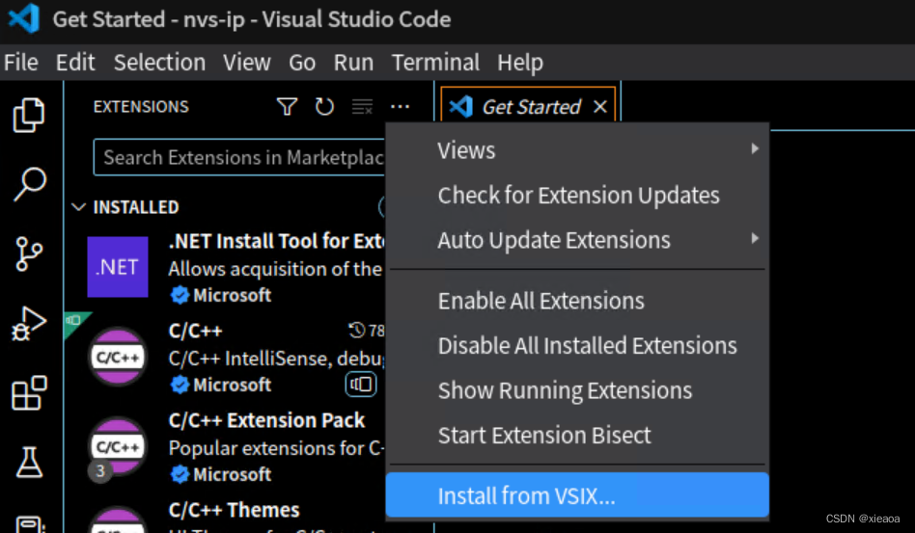The image size is (915, 533).
Task: Open the Extensions view icon
Action: [x=29, y=393]
